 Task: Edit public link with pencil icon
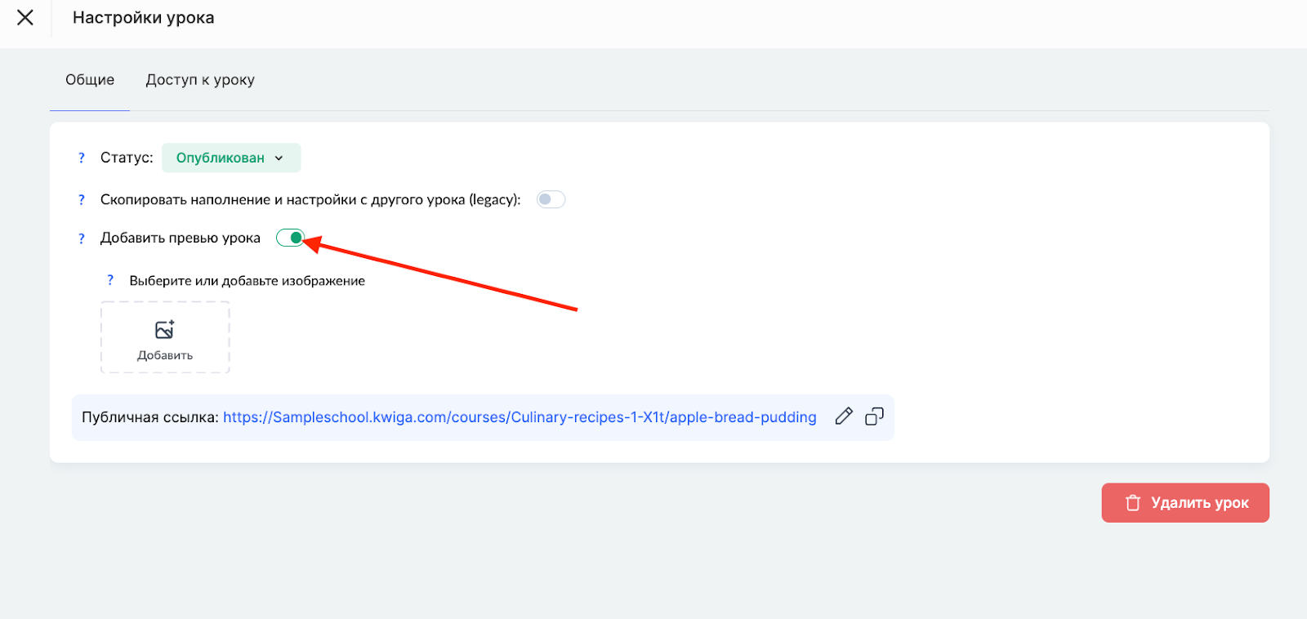844,416
